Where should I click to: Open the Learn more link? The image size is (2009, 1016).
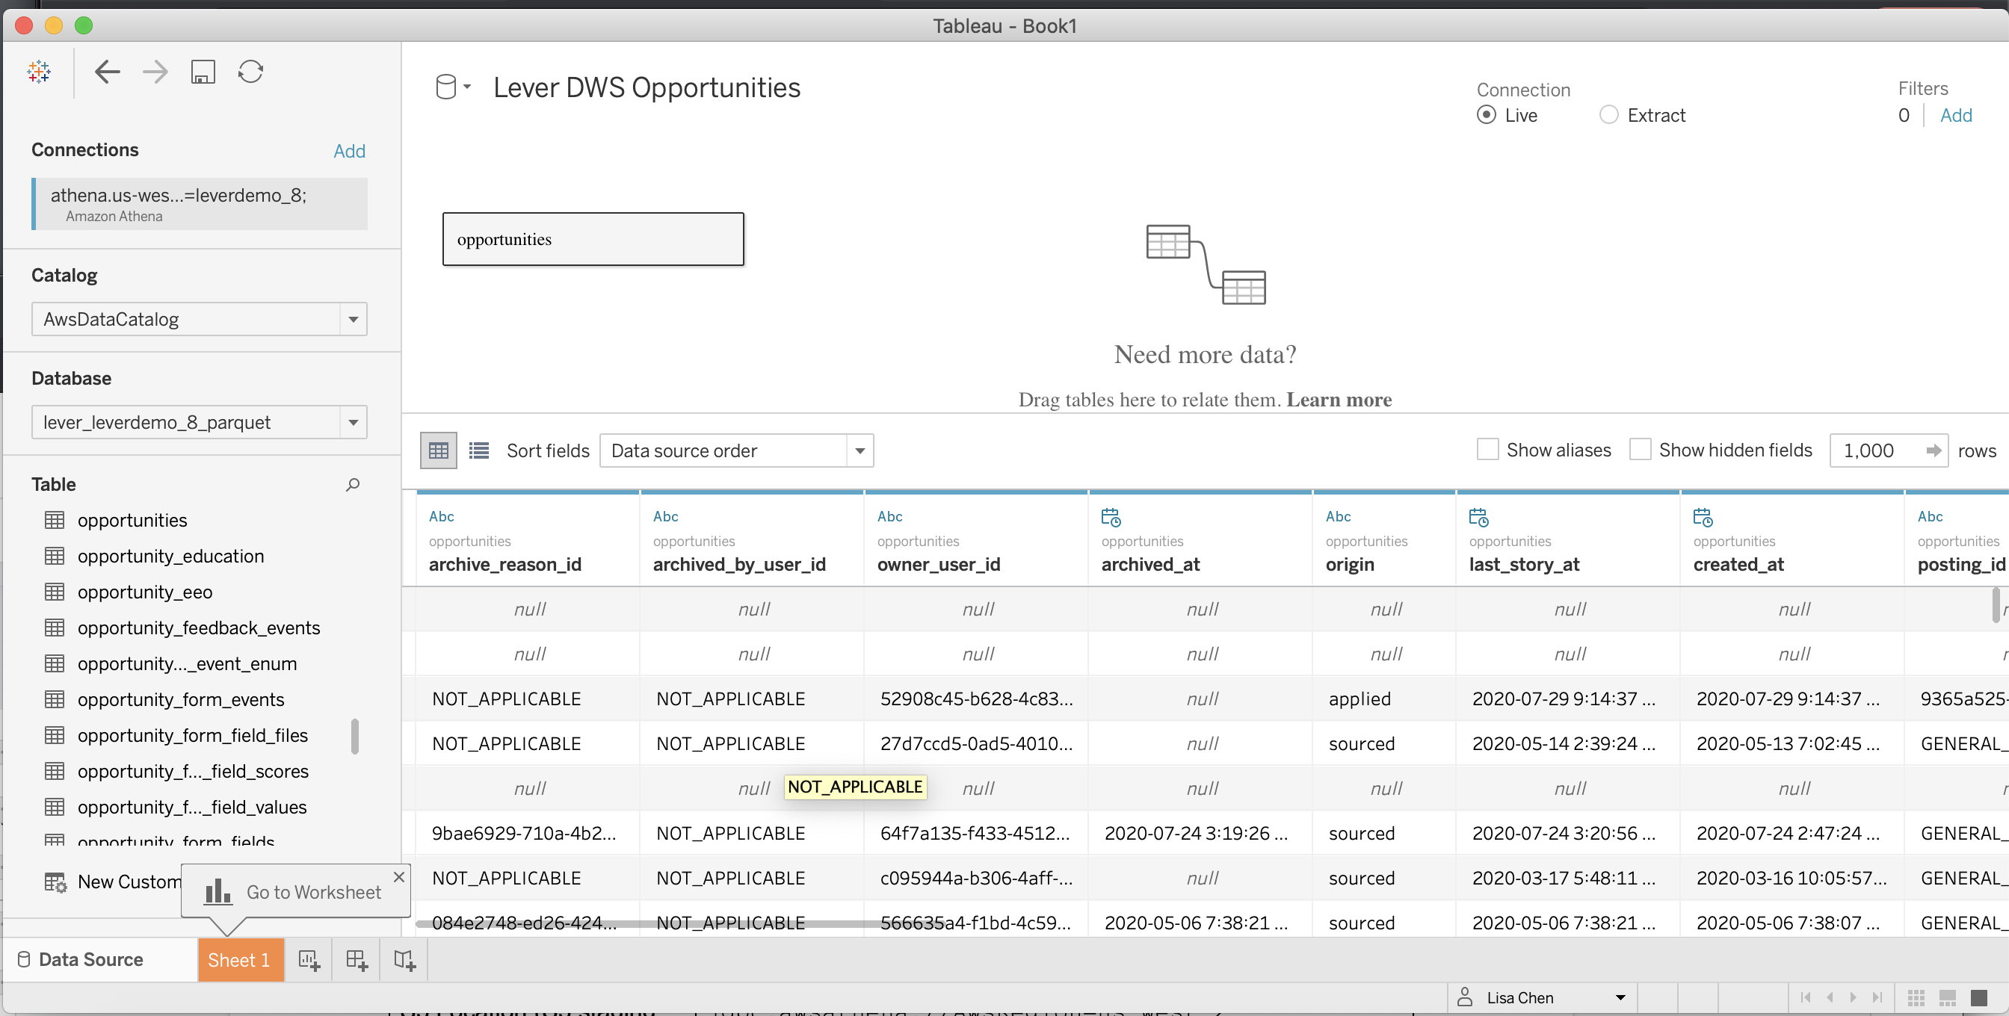(1339, 399)
